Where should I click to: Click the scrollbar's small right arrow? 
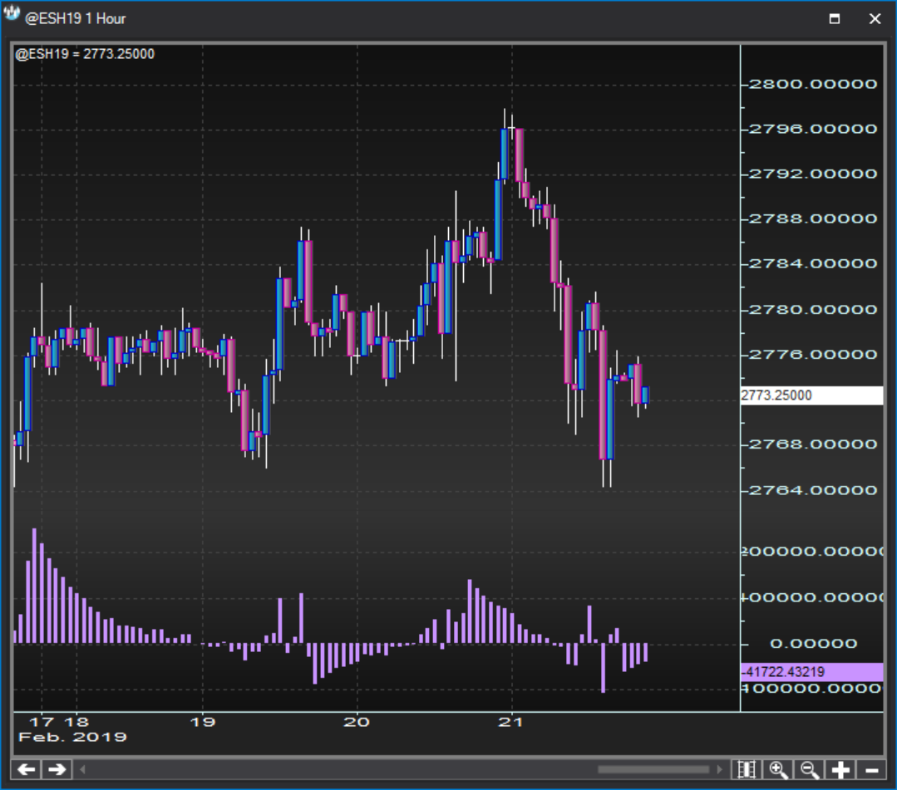click(x=719, y=769)
